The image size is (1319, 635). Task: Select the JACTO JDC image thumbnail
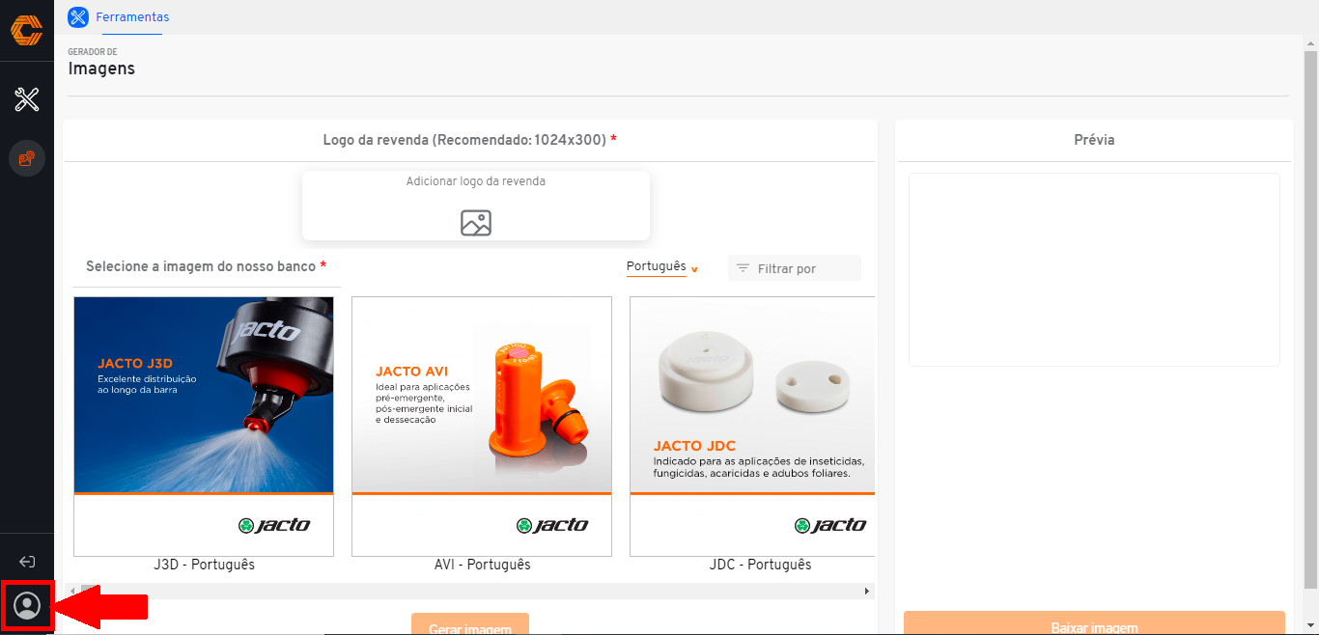click(752, 426)
